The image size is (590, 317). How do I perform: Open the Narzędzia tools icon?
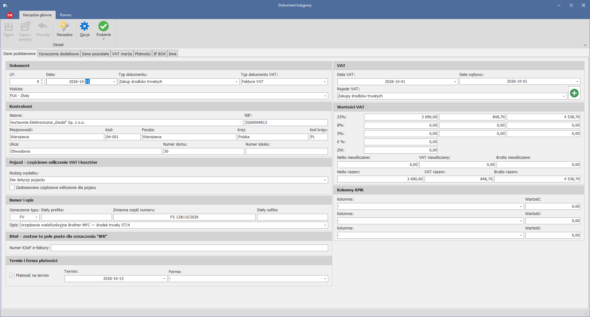pos(65,26)
